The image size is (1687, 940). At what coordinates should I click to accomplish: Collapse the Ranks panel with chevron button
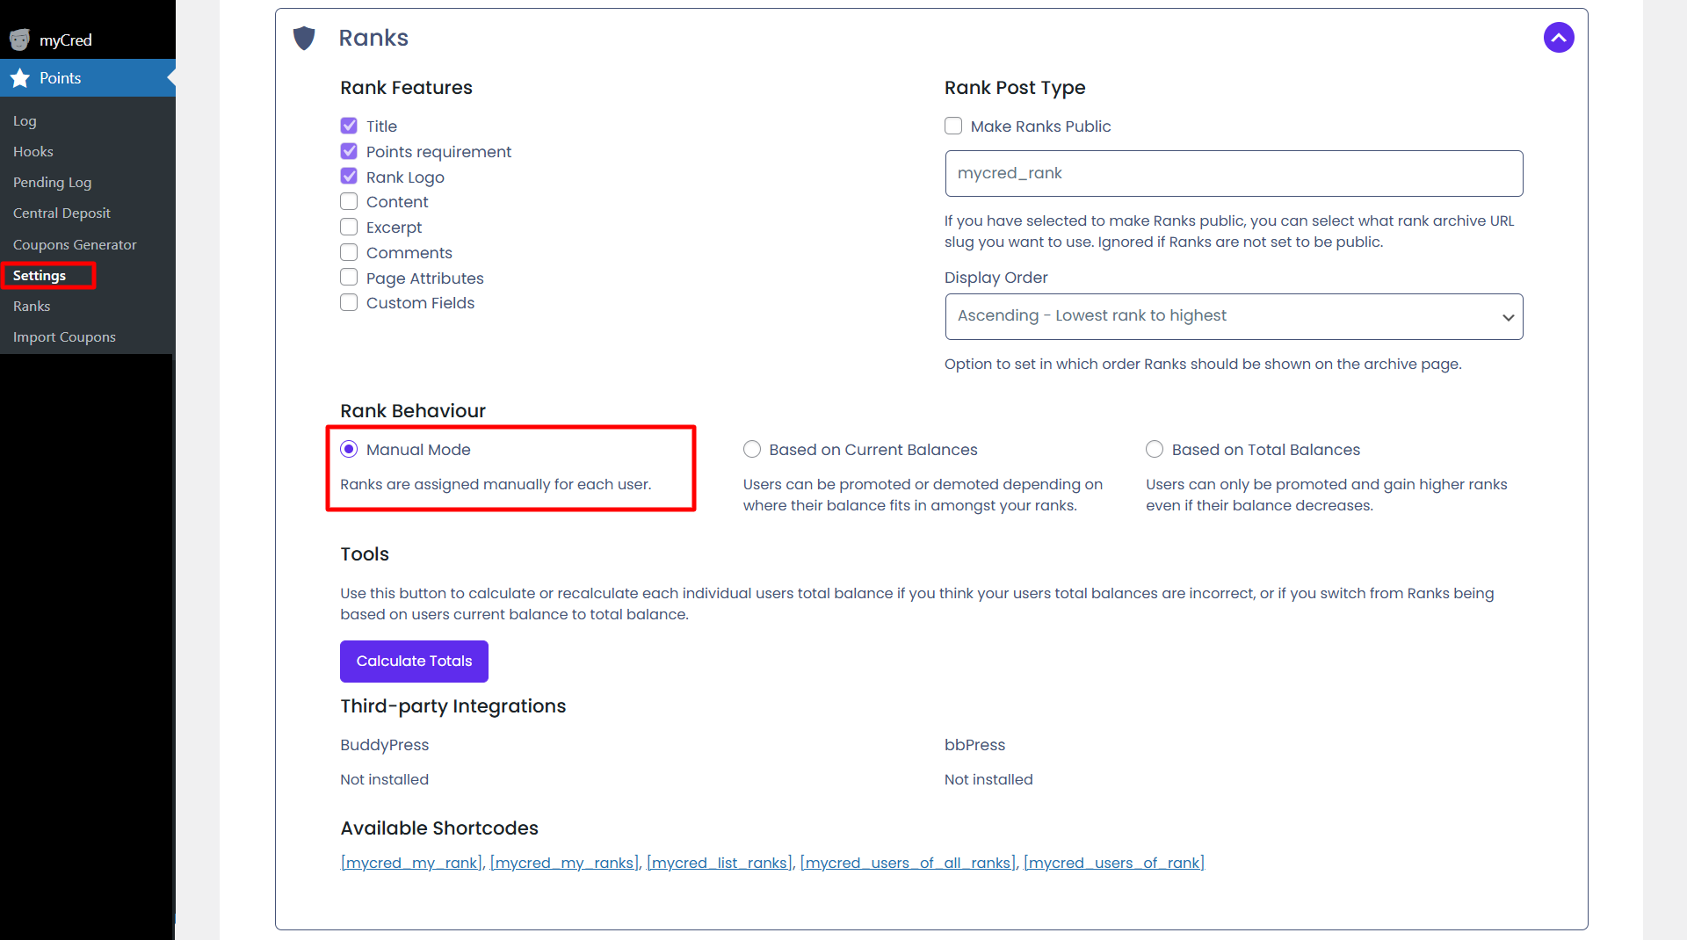(x=1558, y=38)
